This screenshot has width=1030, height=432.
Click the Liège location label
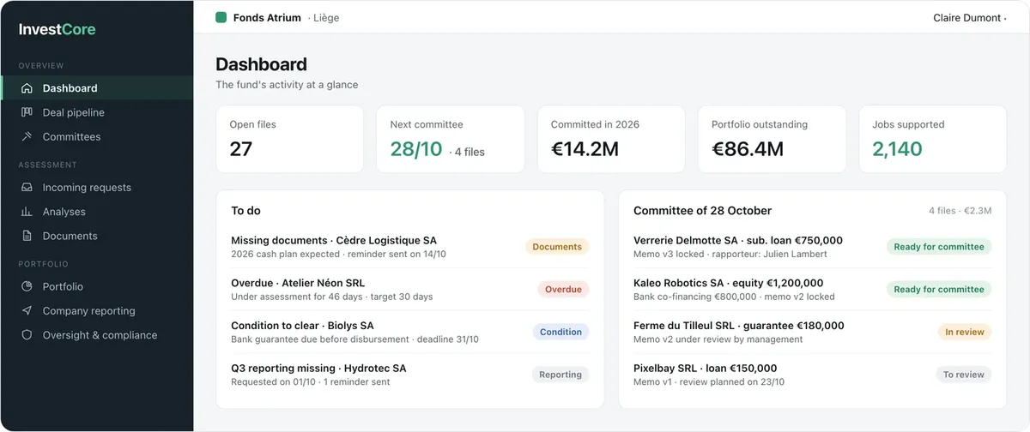pyautogui.click(x=327, y=18)
